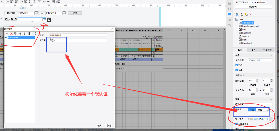Viewport: 279px width, 131px height.
Task: Switch to the 行動設備 tab
Action: (267, 50)
